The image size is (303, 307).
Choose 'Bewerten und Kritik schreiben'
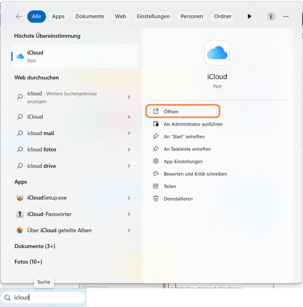coord(195,174)
